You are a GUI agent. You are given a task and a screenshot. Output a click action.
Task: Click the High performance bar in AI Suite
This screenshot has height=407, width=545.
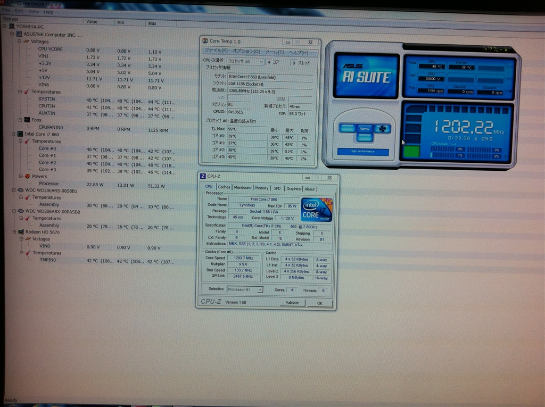pos(363,152)
